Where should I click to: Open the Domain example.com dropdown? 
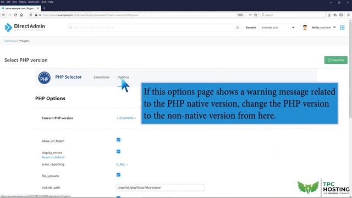click(x=278, y=28)
